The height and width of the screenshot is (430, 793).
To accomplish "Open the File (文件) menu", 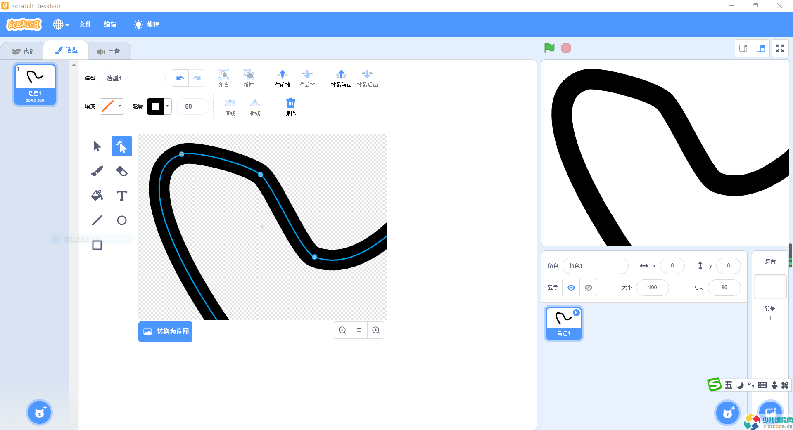I will (x=85, y=24).
